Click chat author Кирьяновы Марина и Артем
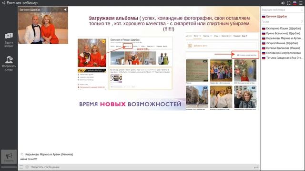The width and height of the screenshot is (305, 171). click(49, 154)
